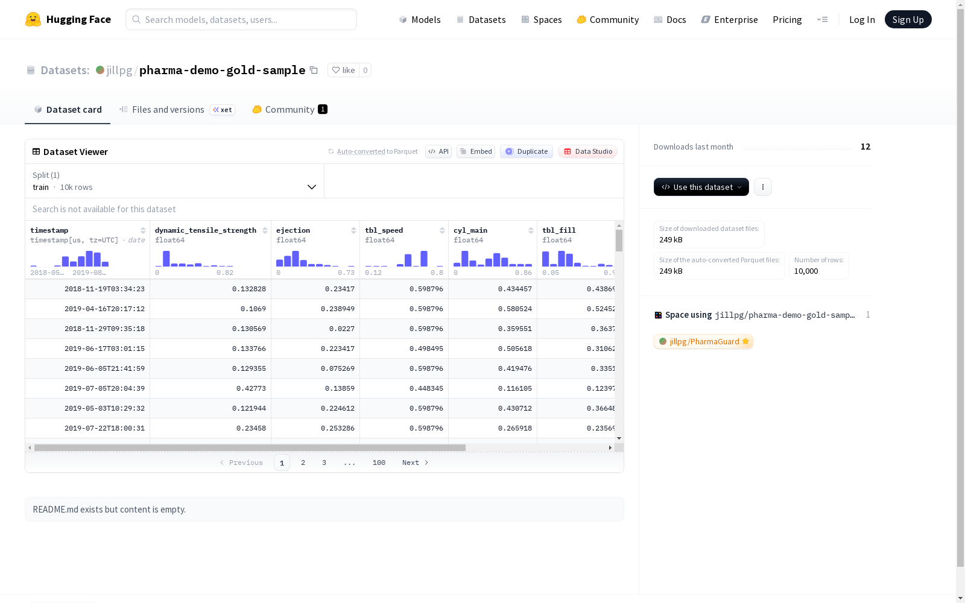Sort the cyl_main column

[531, 230]
